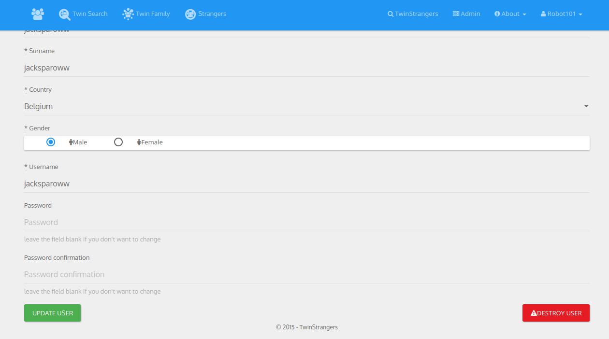
Task: Click the Update User button
Action: click(52, 313)
